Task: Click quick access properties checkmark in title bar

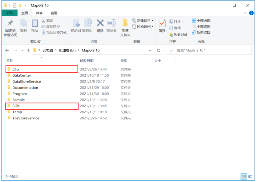Action: point(15,6)
